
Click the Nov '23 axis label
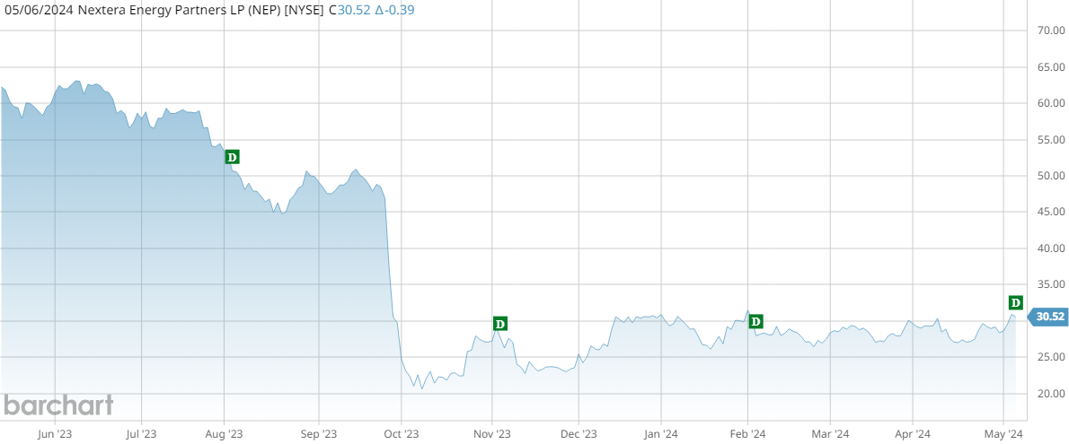tap(491, 433)
